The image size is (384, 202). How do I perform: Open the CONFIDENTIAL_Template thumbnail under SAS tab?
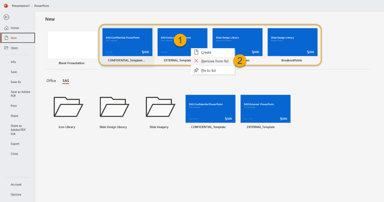pos(210,109)
